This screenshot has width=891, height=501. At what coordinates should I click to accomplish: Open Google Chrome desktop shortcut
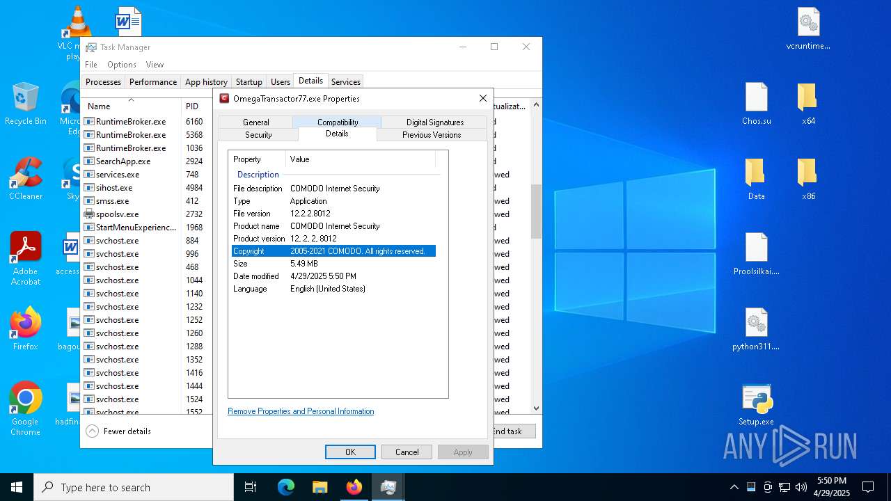click(26, 408)
